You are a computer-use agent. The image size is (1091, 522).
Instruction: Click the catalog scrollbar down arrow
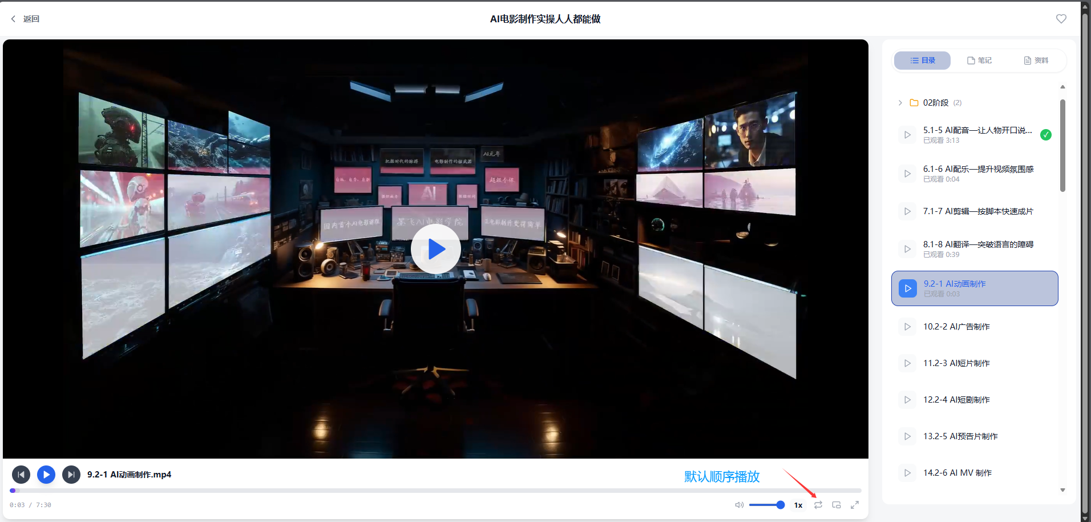(1062, 490)
